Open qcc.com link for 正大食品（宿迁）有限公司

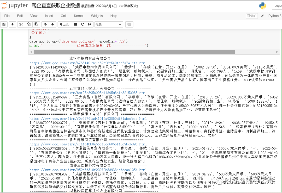88,93
